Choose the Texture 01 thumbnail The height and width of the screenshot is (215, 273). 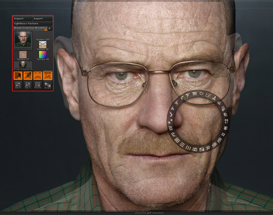coord(43,46)
